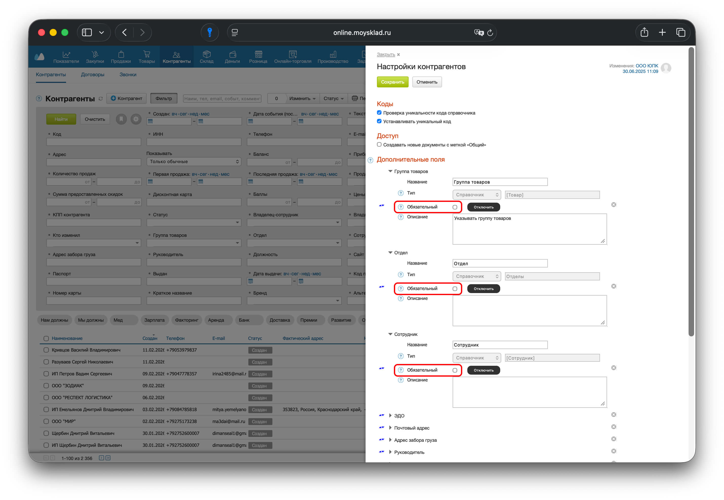724x500 pixels.
Task: Open the Контрагенты main menu item
Action: (x=176, y=57)
